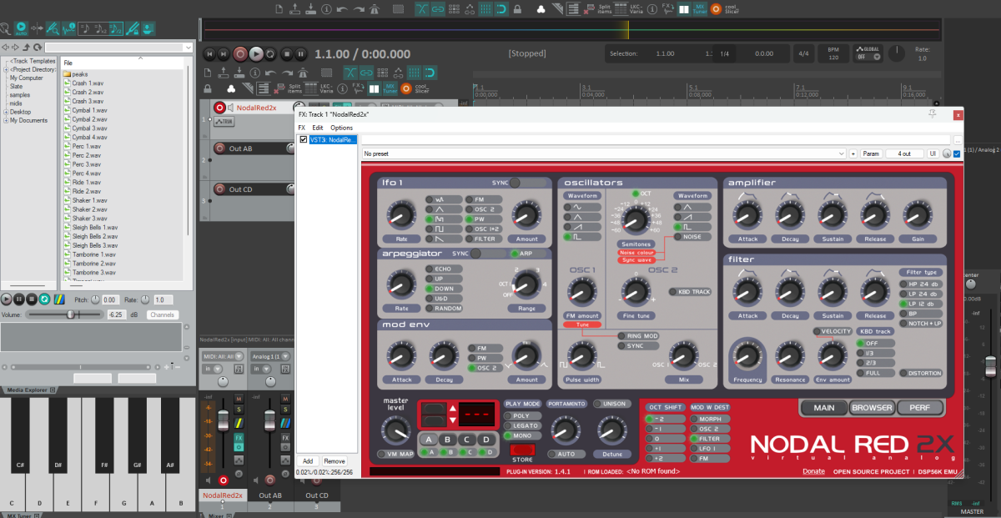Screen dimensions: 1001x518
Task: Click the main transport Play button
Action: 256,53
